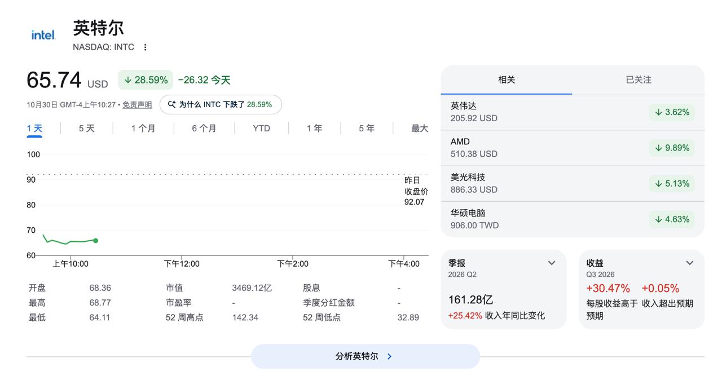Click the 65.74 current price

click(x=54, y=80)
